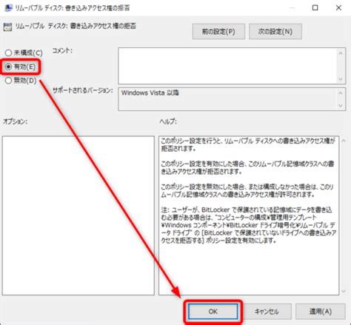The height and width of the screenshot is (325, 351).
Task: Click the supported version scroll up arrow
Action: (341, 93)
